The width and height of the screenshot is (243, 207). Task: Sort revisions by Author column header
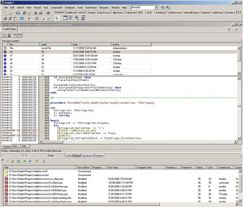131,44
